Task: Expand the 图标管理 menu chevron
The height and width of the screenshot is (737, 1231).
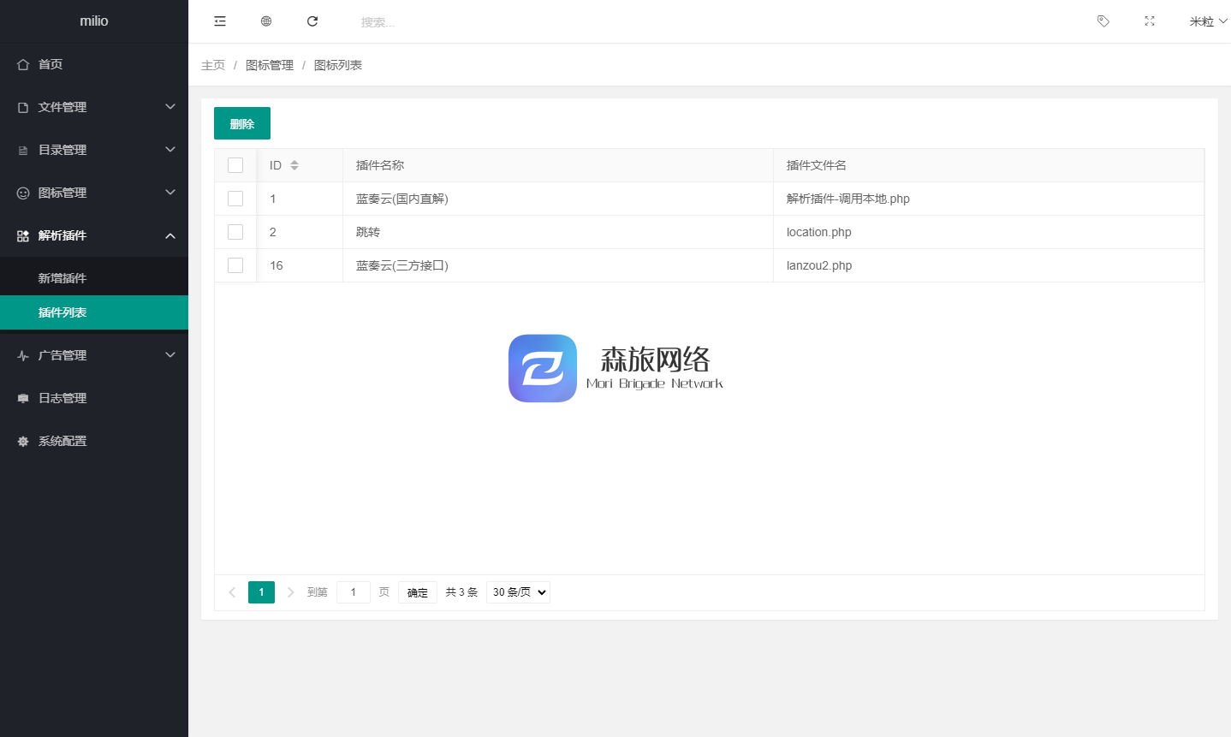Action: click(x=170, y=193)
